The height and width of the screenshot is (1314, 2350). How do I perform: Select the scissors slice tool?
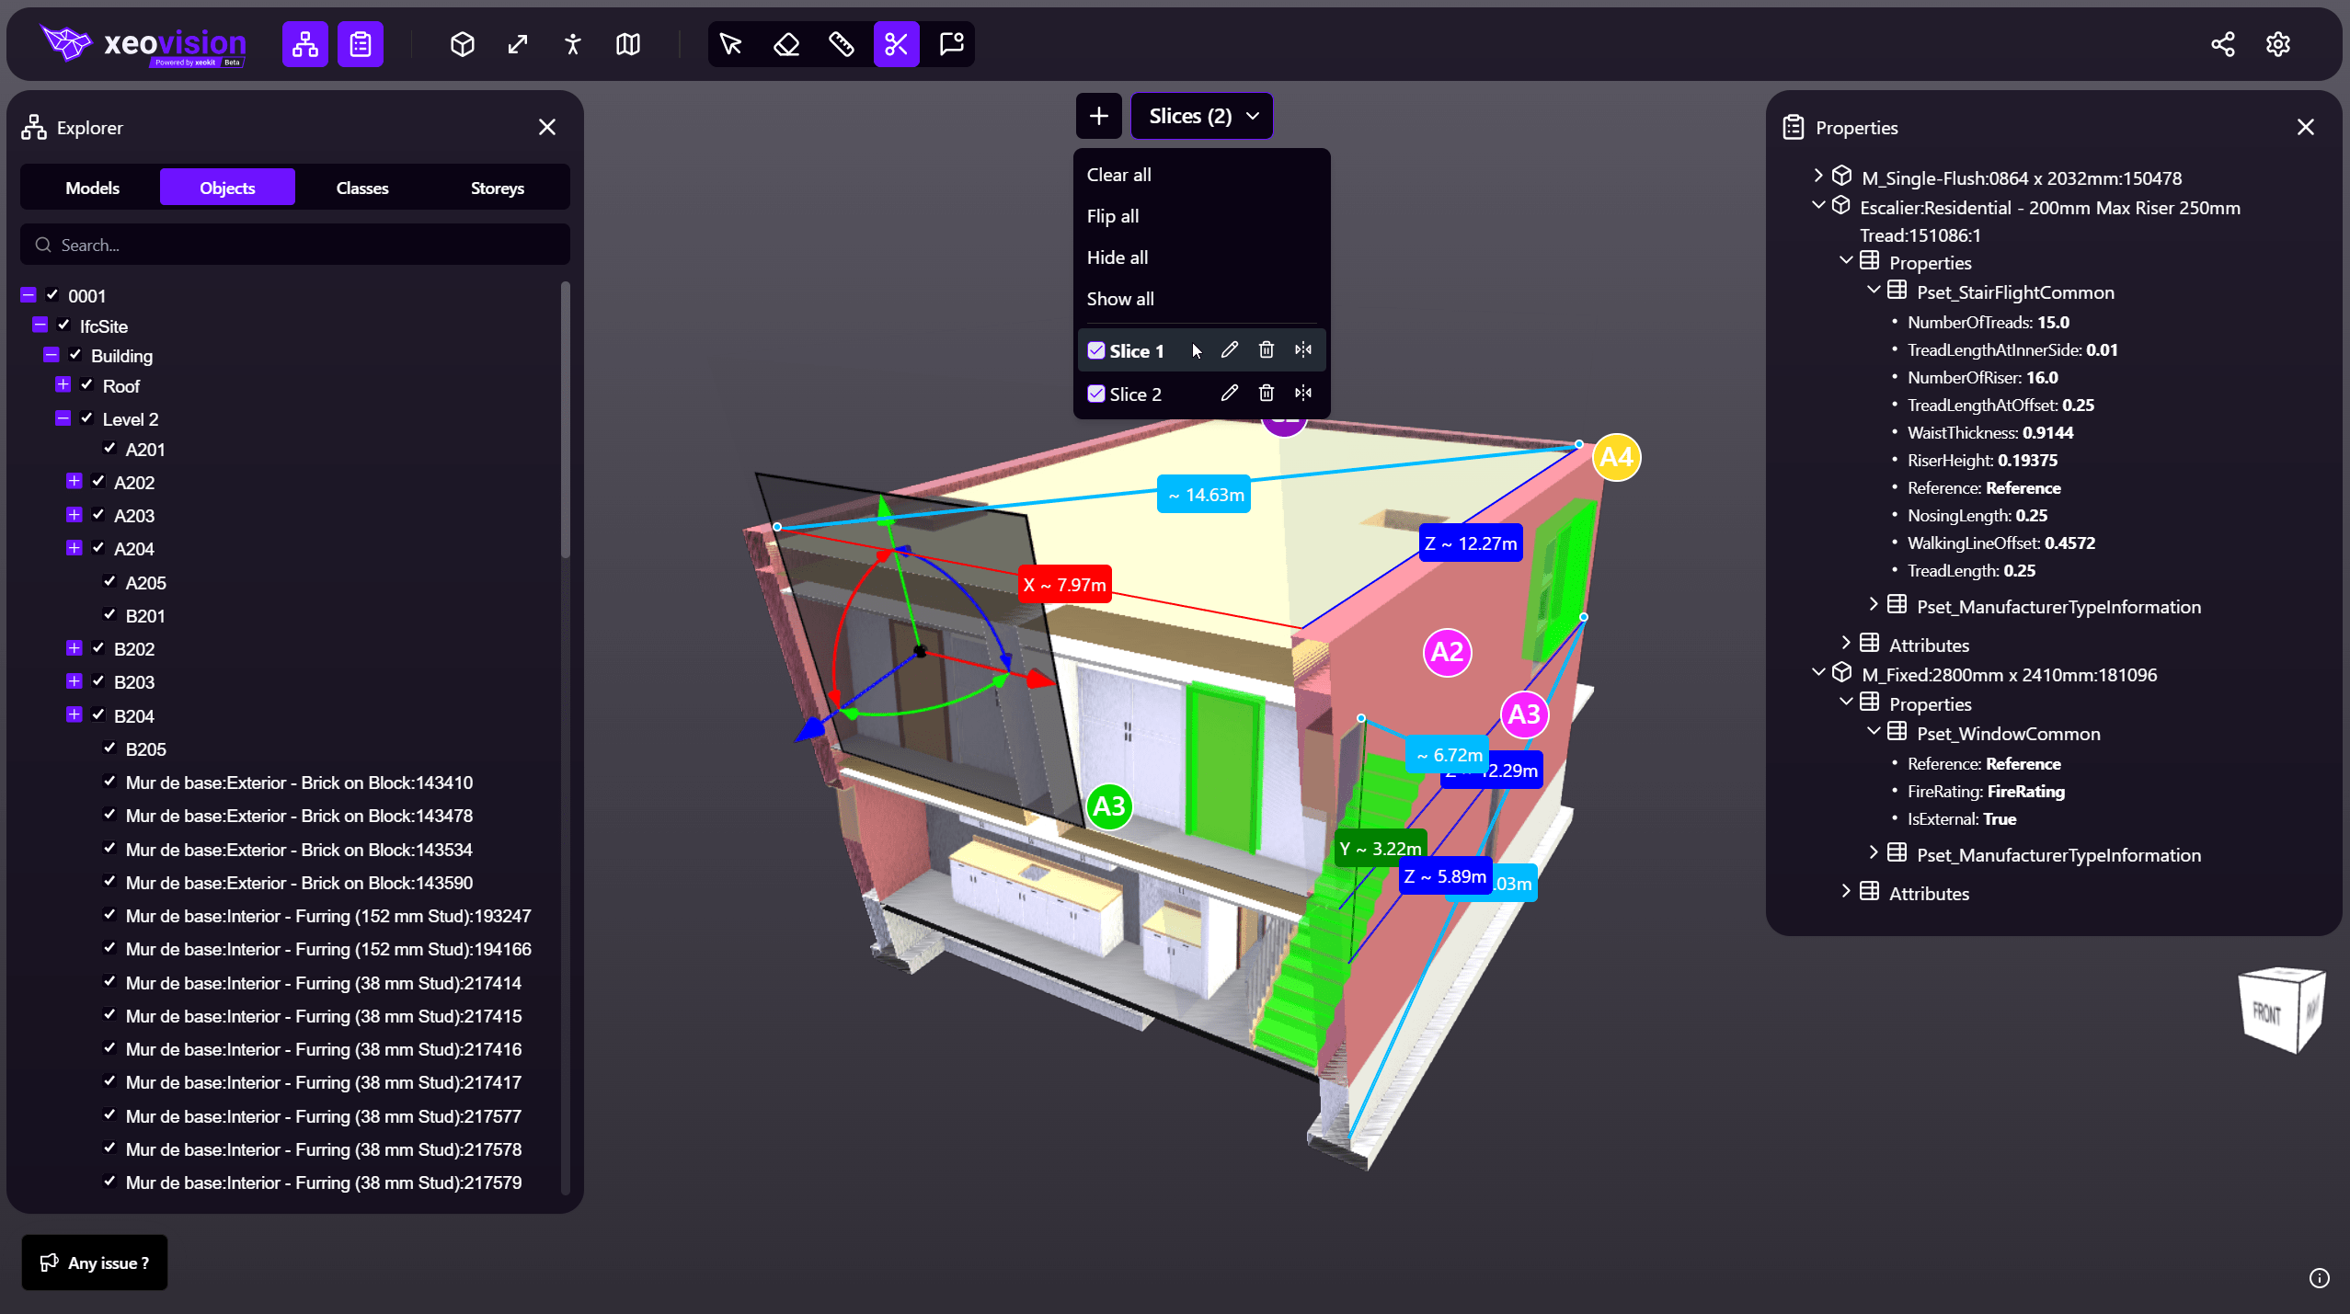tap(896, 44)
